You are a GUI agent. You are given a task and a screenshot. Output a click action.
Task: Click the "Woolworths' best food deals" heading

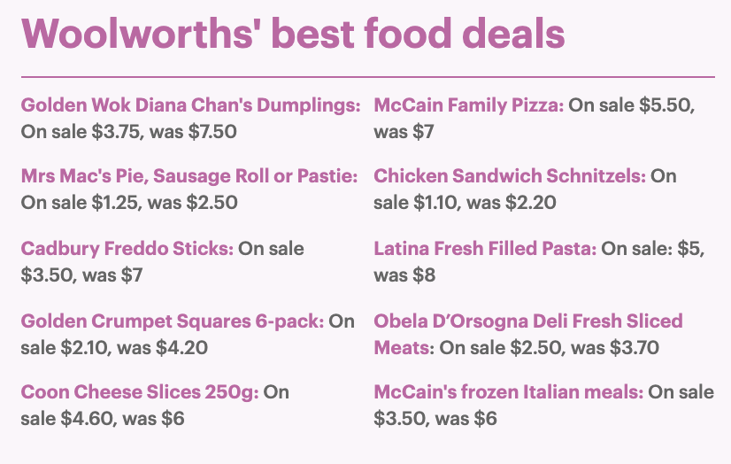pyautogui.click(x=293, y=34)
